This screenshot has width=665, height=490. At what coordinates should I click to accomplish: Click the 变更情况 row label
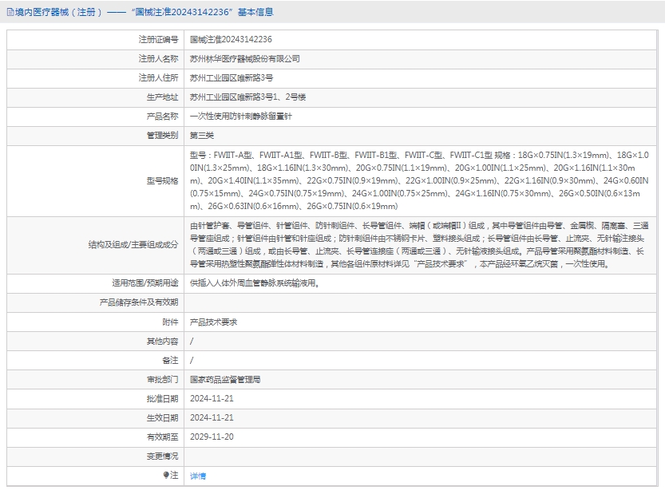[x=162, y=456]
